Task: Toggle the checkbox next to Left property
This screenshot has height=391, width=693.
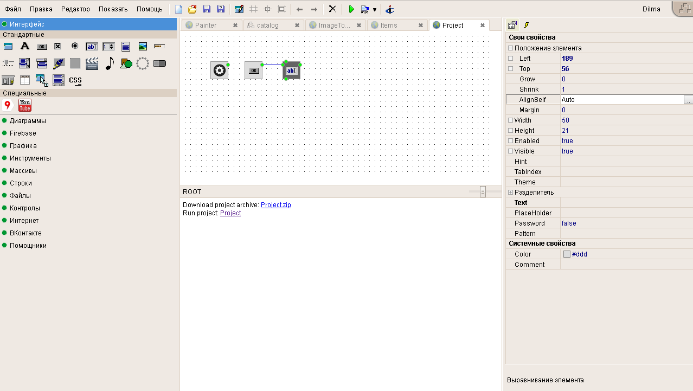Action: coord(510,59)
